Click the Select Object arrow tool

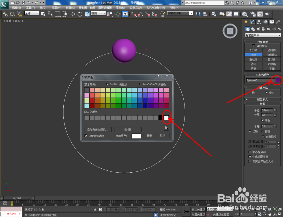[x=43, y=14]
